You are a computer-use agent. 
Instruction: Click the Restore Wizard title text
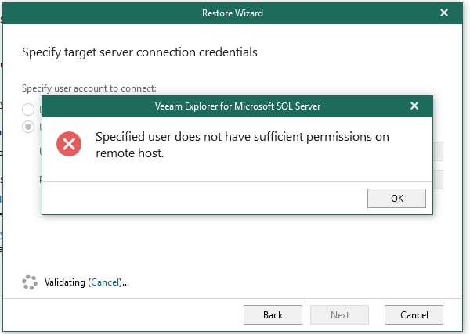233,13
